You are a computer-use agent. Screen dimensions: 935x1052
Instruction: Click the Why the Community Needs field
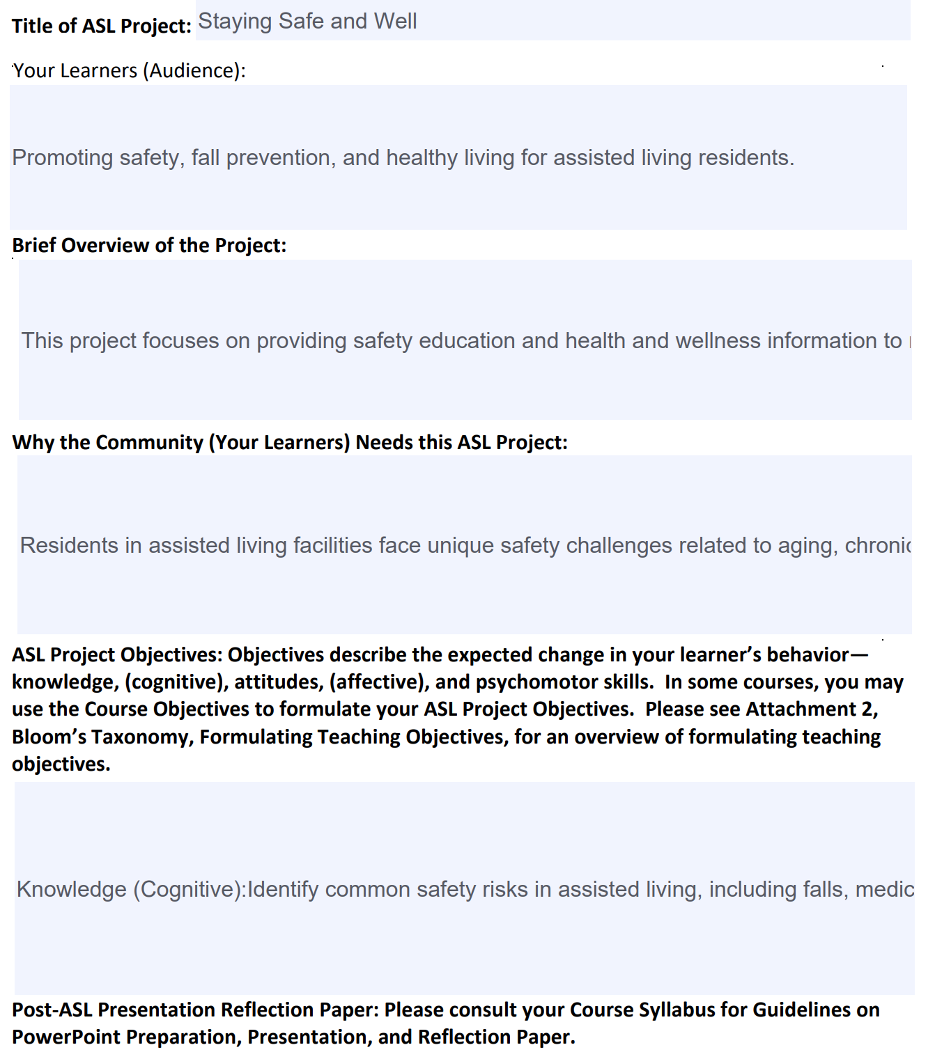465,544
